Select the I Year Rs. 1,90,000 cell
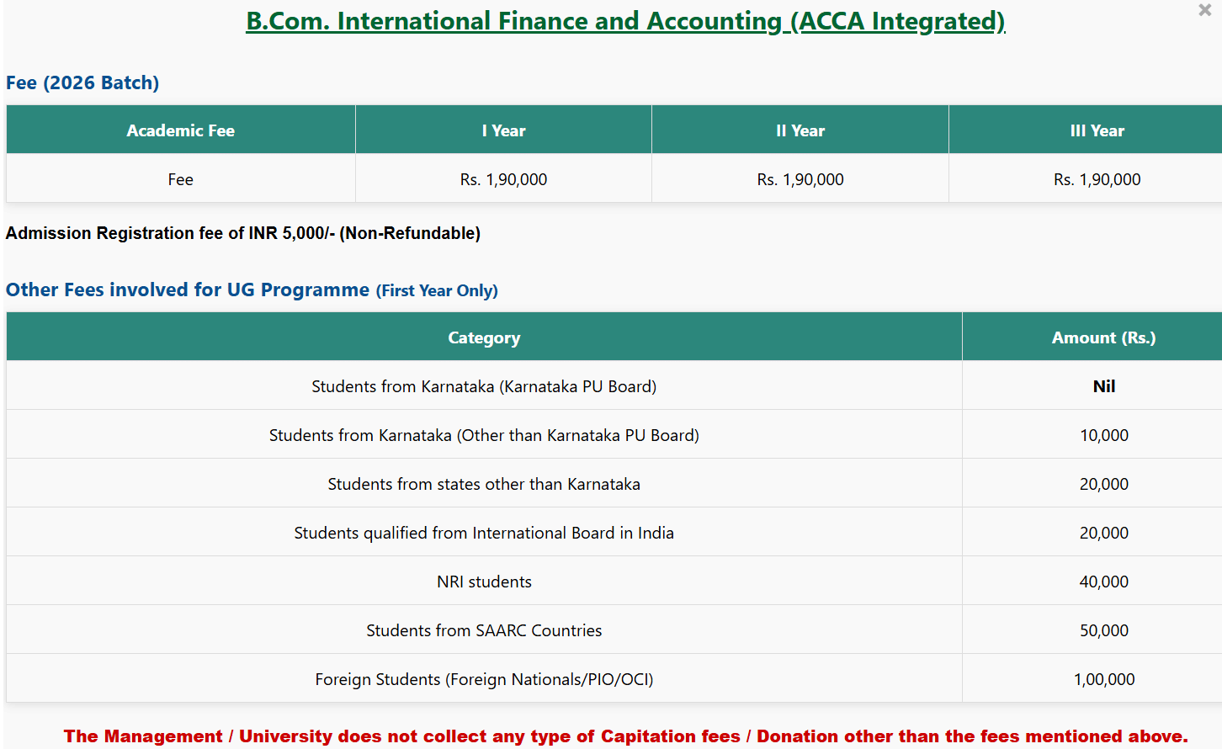This screenshot has height=749, width=1222. pos(503,179)
